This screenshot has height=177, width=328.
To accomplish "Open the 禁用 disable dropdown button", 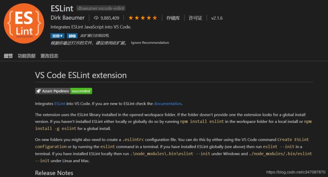I will tap(57, 36).
